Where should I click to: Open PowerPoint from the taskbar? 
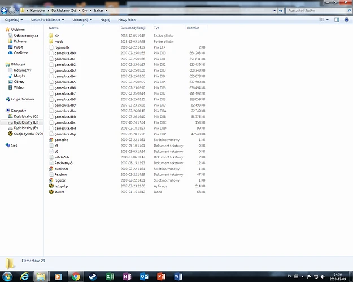(161, 276)
